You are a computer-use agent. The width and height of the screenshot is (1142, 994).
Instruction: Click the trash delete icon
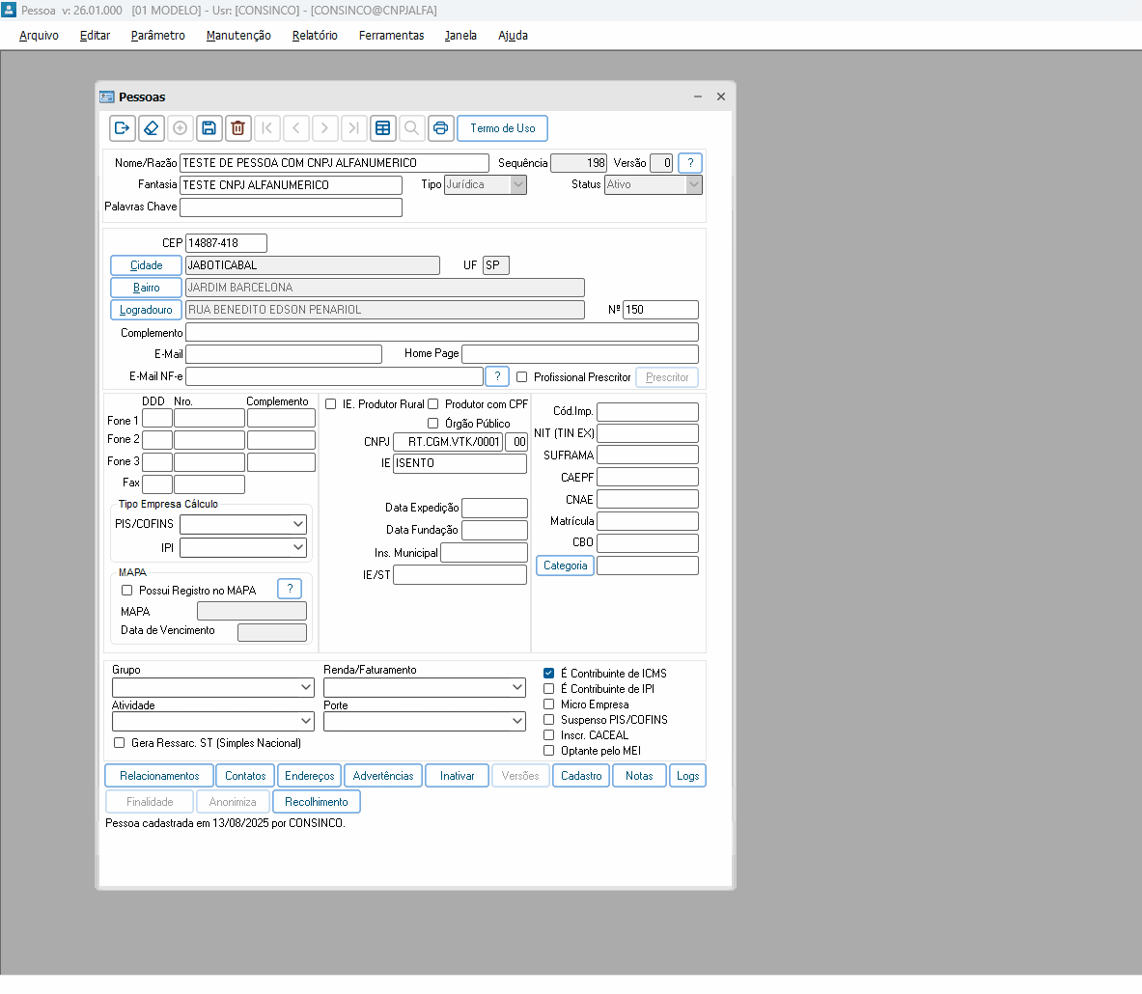click(238, 128)
